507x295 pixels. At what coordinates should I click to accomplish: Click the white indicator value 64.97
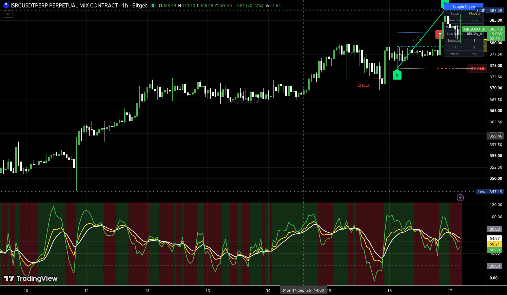coord(495,238)
